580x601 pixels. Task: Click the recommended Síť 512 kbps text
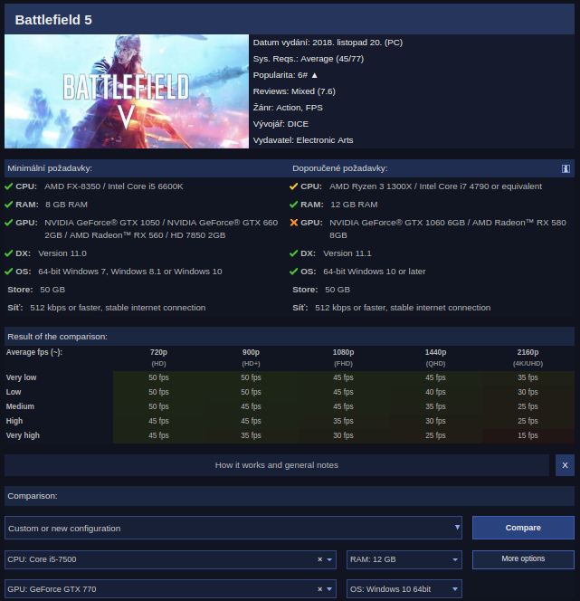[x=392, y=308]
